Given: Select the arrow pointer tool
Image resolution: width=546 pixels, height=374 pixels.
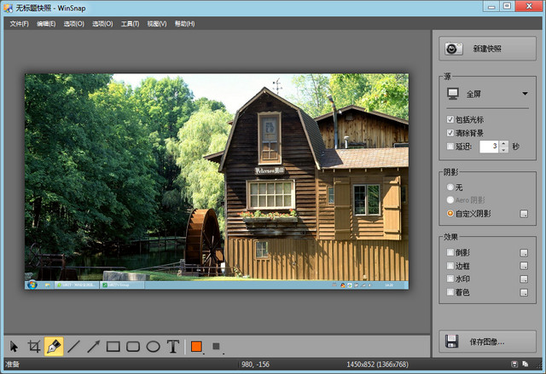Looking at the screenshot, I should (14, 347).
